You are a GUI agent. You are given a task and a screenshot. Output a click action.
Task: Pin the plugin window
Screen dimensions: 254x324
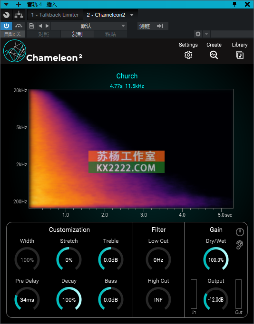(x=234, y=4)
